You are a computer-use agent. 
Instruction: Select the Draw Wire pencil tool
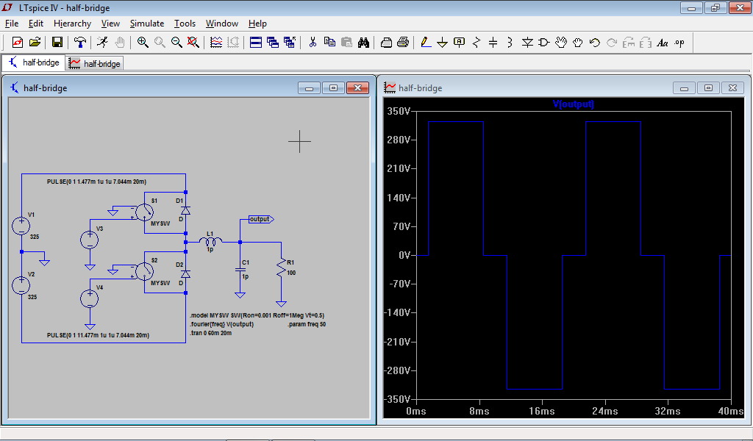click(x=426, y=43)
